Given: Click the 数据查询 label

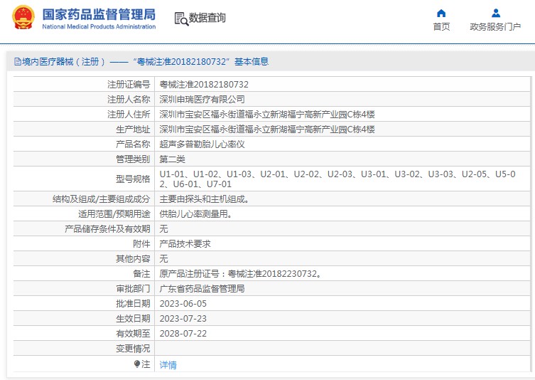Looking at the screenshot, I should pyautogui.click(x=207, y=17).
